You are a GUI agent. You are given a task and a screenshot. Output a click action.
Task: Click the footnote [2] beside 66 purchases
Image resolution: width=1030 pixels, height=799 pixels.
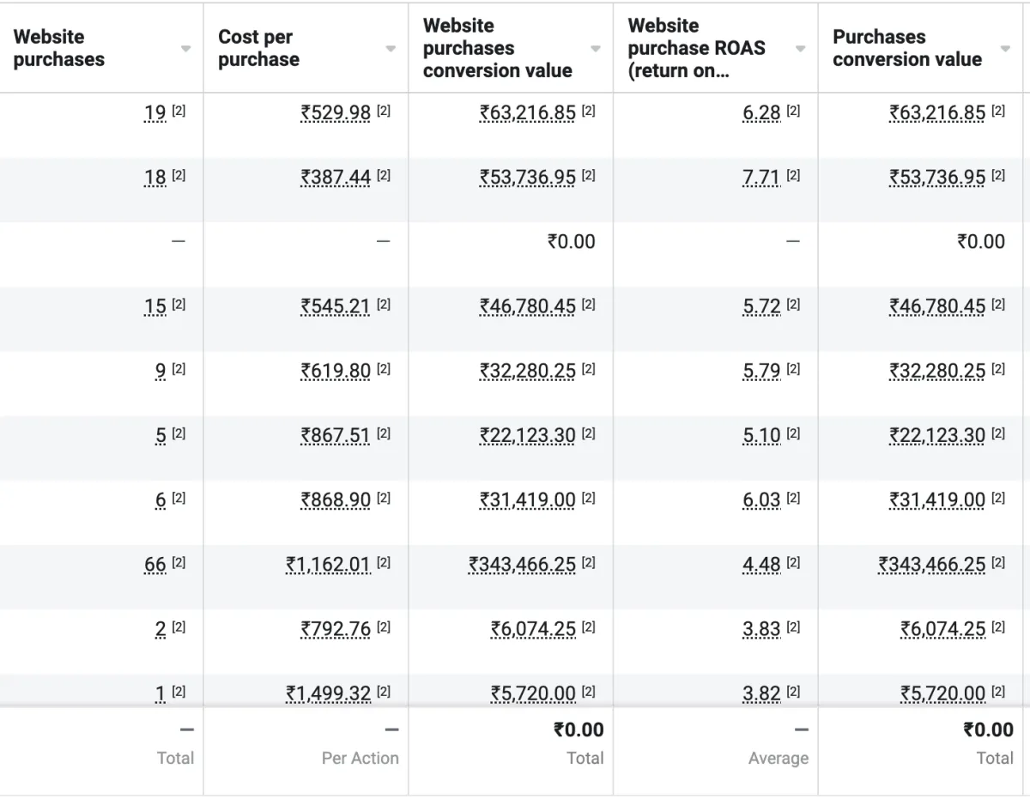coord(179,563)
